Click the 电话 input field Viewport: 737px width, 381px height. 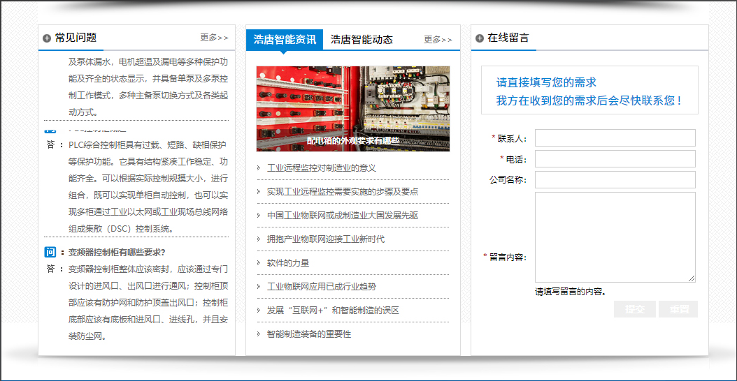tap(615, 159)
